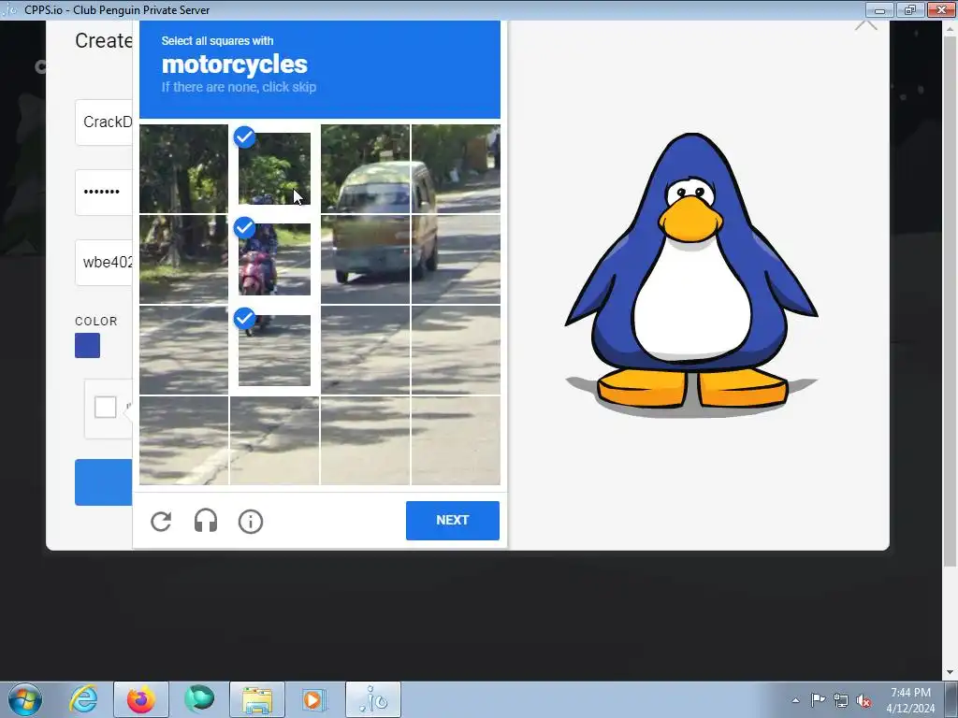
Task: Open Windows Explorer folder in the taskbar
Action: tap(257, 699)
